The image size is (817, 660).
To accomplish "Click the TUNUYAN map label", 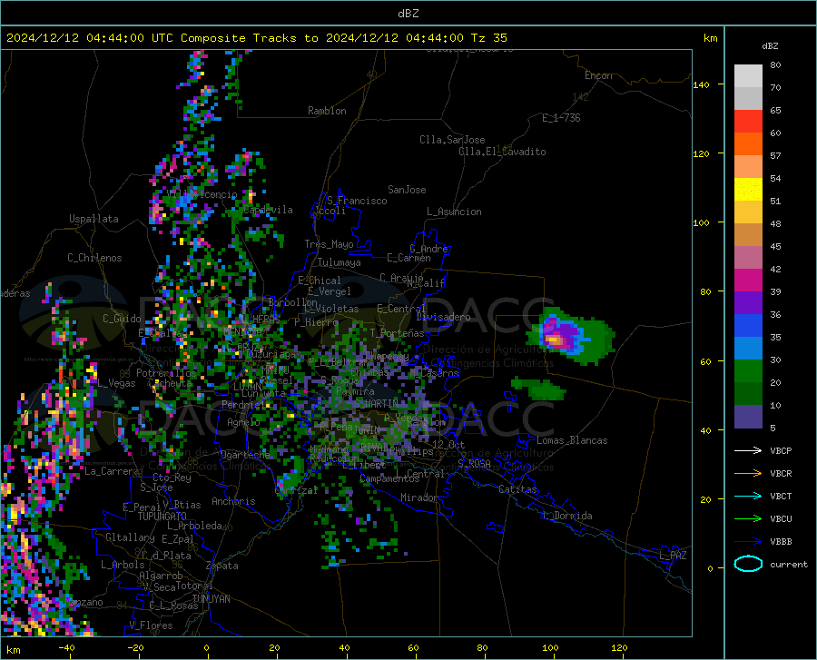I will [211, 599].
